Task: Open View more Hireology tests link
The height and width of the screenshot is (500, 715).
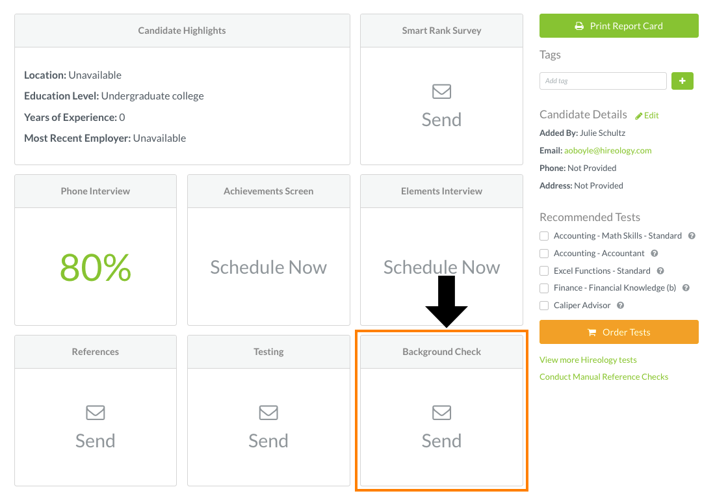Action: tap(588, 360)
